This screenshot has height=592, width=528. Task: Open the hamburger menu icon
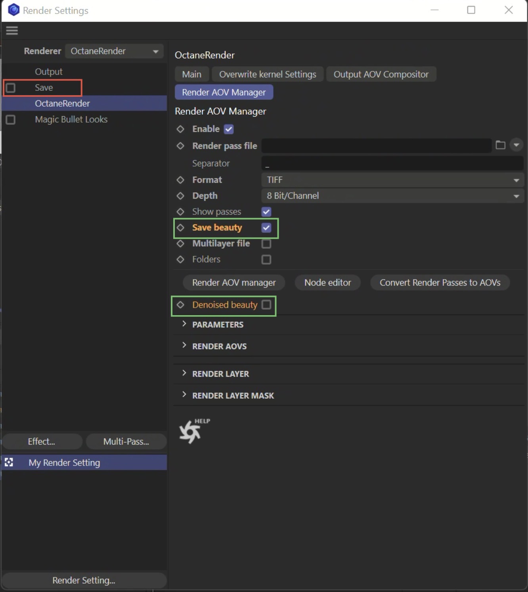[12, 31]
